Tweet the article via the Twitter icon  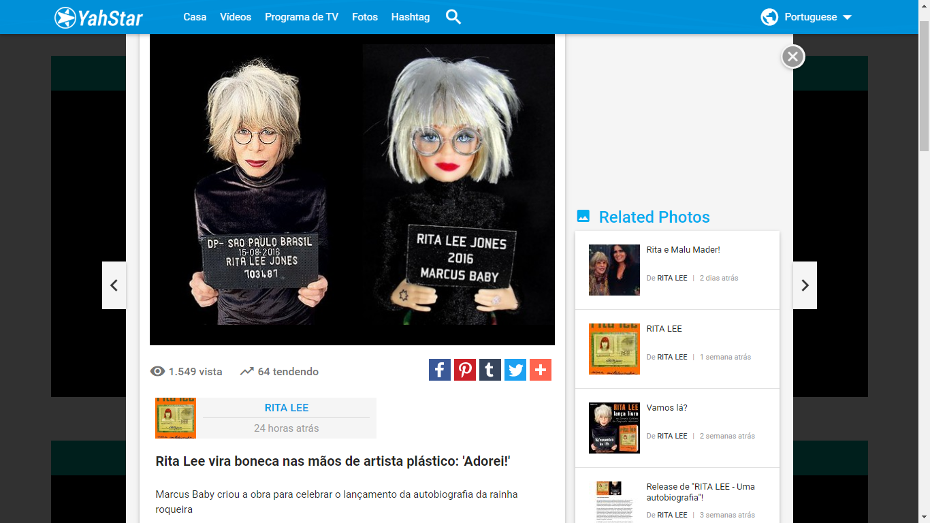[x=515, y=369]
